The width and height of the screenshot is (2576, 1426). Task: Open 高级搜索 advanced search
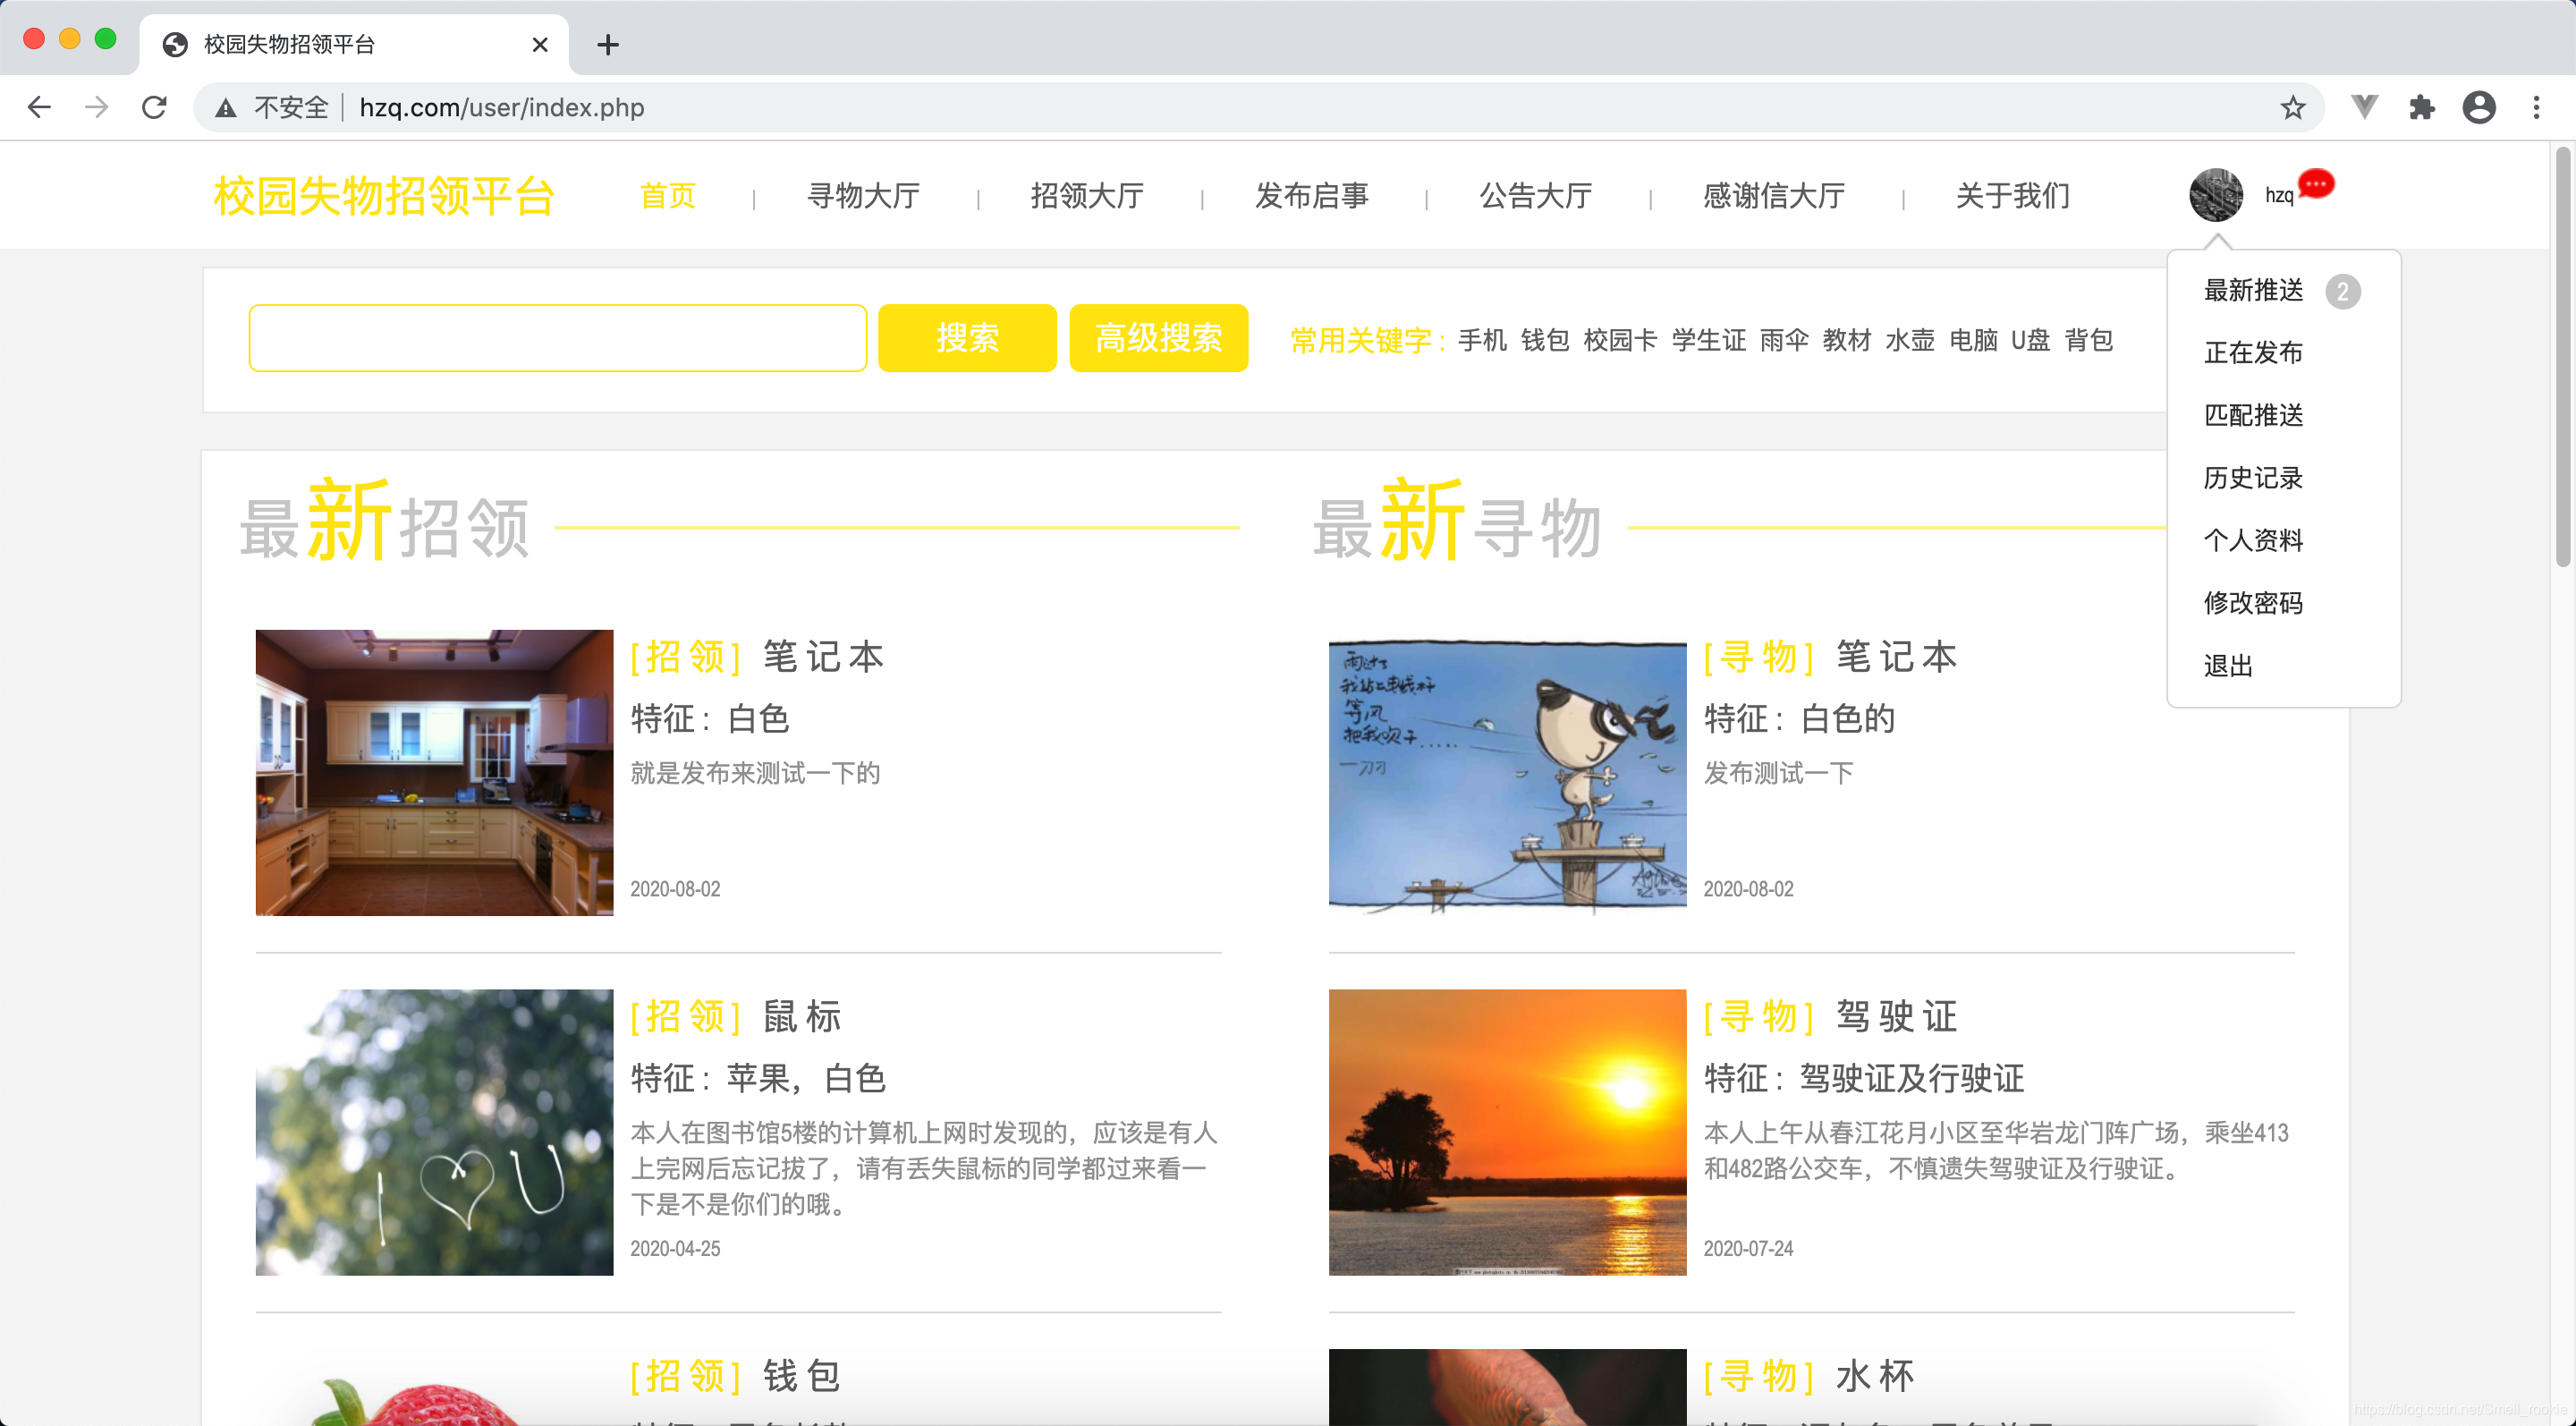pyautogui.click(x=1158, y=338)
